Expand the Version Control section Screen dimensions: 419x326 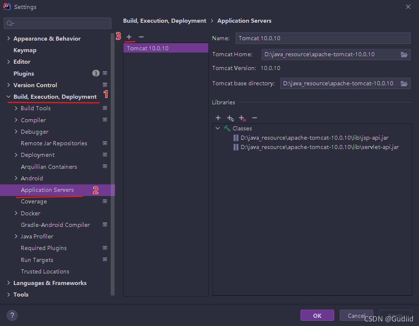[9, 85]
